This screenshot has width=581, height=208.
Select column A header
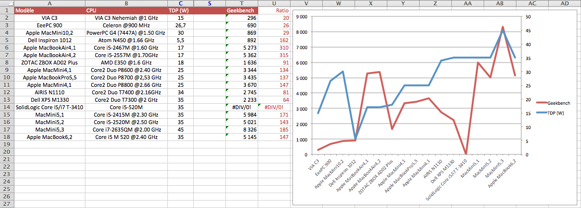click(x=50, y=3)
